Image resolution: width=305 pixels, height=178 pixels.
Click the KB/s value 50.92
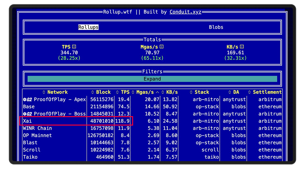(x=170, y=107)
